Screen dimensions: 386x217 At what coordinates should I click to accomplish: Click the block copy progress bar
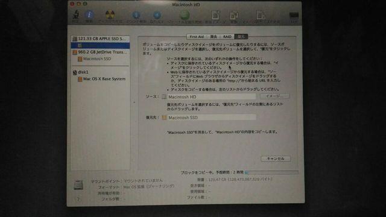(272, 172)
